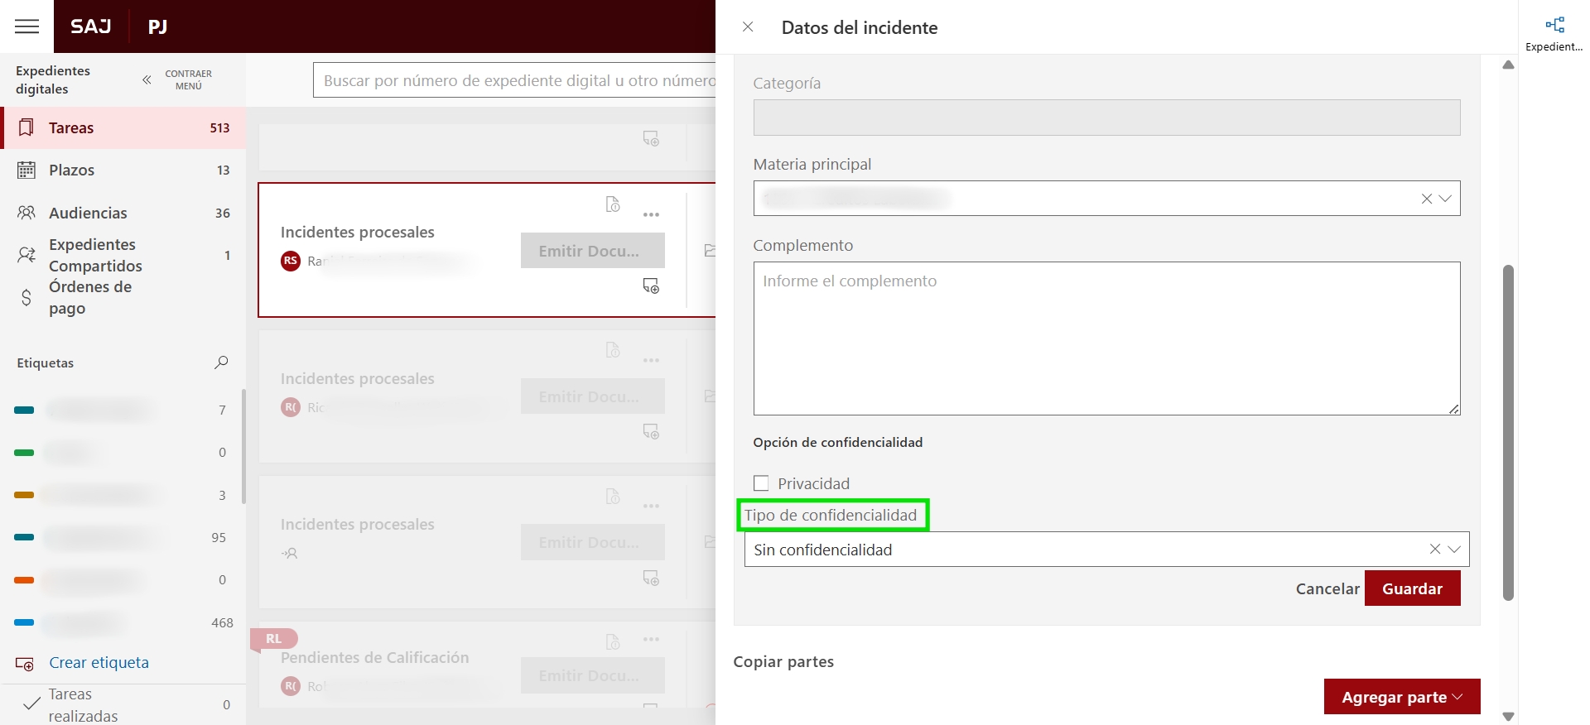This screenshot has height=725, width=1590.
Task: Click the search icon beside Etiquetas
Action: (221, 362)
